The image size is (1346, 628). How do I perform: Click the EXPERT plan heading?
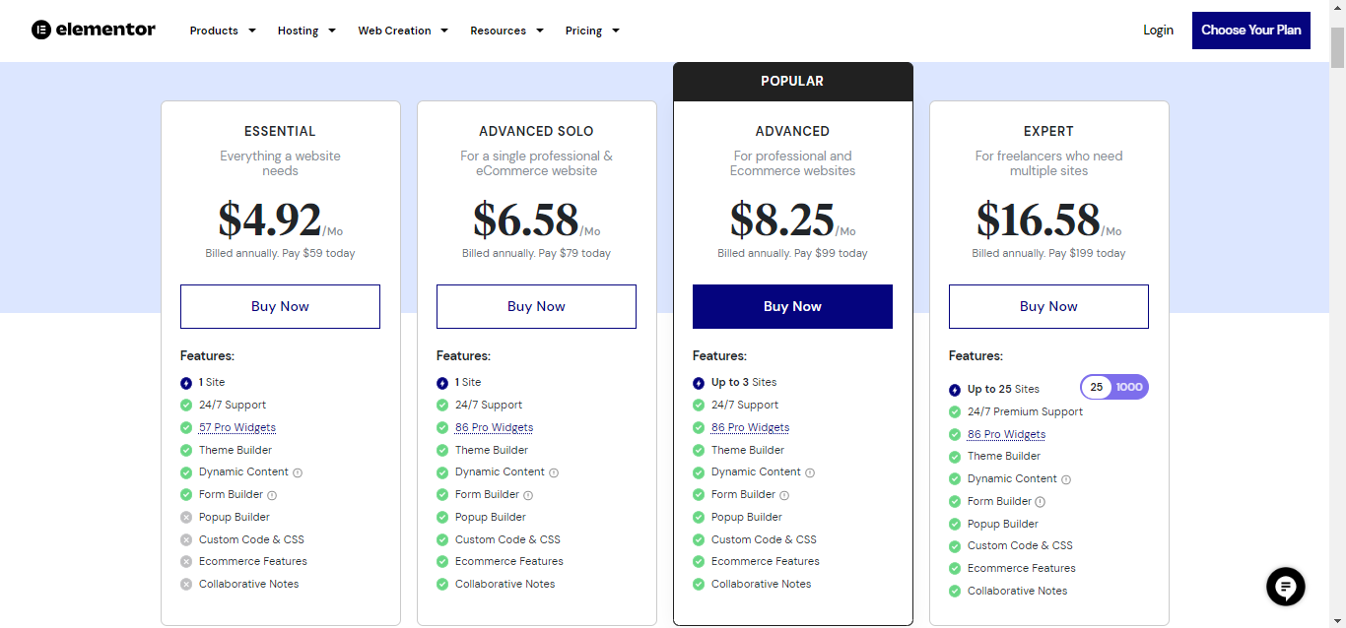1048,131
